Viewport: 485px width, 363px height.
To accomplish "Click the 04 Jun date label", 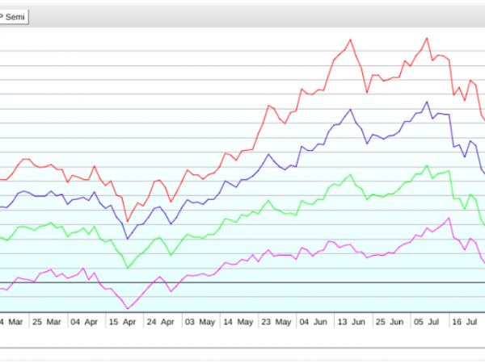I will pyautogui.click(x=314, y=322).
